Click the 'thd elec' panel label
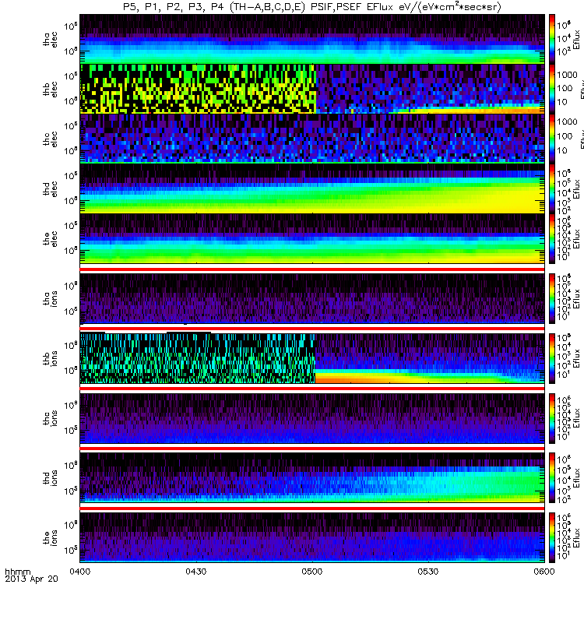The width and height of the screenshot is (584, 623). coord(50,188)
